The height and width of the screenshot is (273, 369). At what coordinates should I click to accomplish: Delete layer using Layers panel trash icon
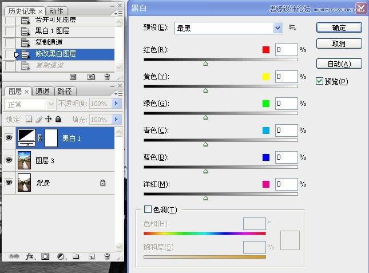coord(107,257)
